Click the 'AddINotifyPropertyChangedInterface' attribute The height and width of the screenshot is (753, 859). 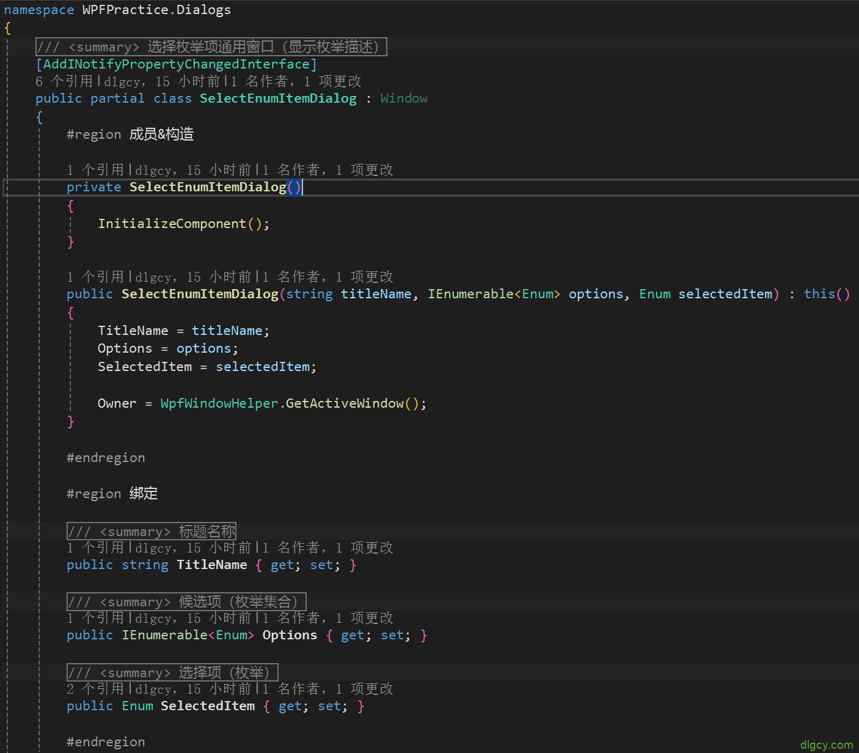click(x=176, y=64)
